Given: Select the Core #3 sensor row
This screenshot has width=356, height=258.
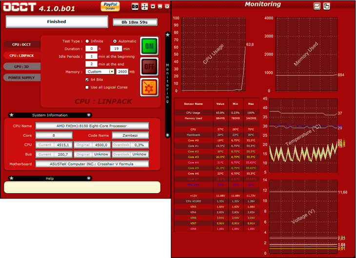Looking at the screenshot, I should click(x=217, y=157).
